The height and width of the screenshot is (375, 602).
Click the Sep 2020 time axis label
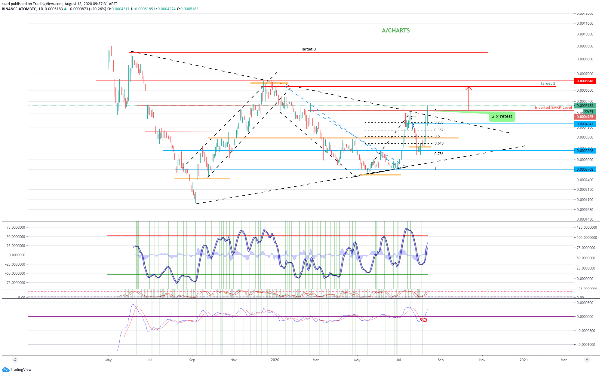point(441,360)
